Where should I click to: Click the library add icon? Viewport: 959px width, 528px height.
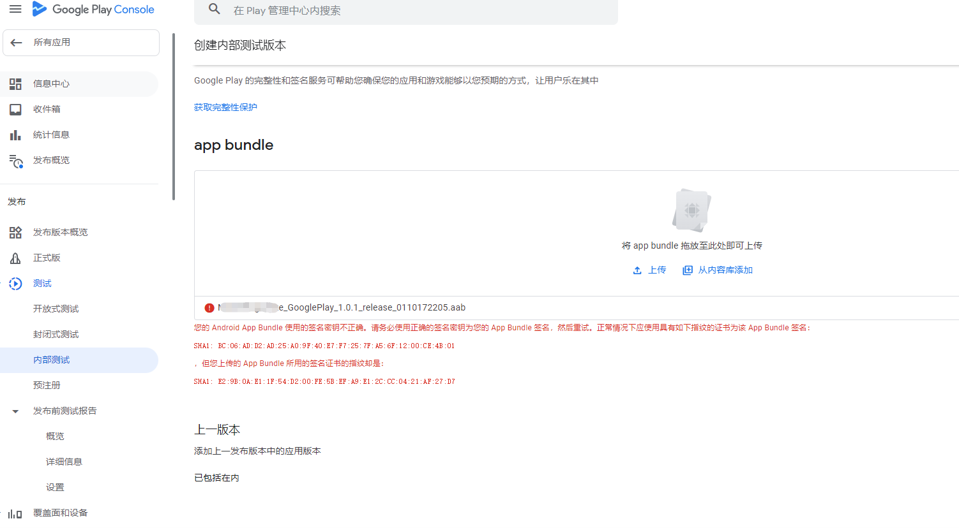[687, 270]
